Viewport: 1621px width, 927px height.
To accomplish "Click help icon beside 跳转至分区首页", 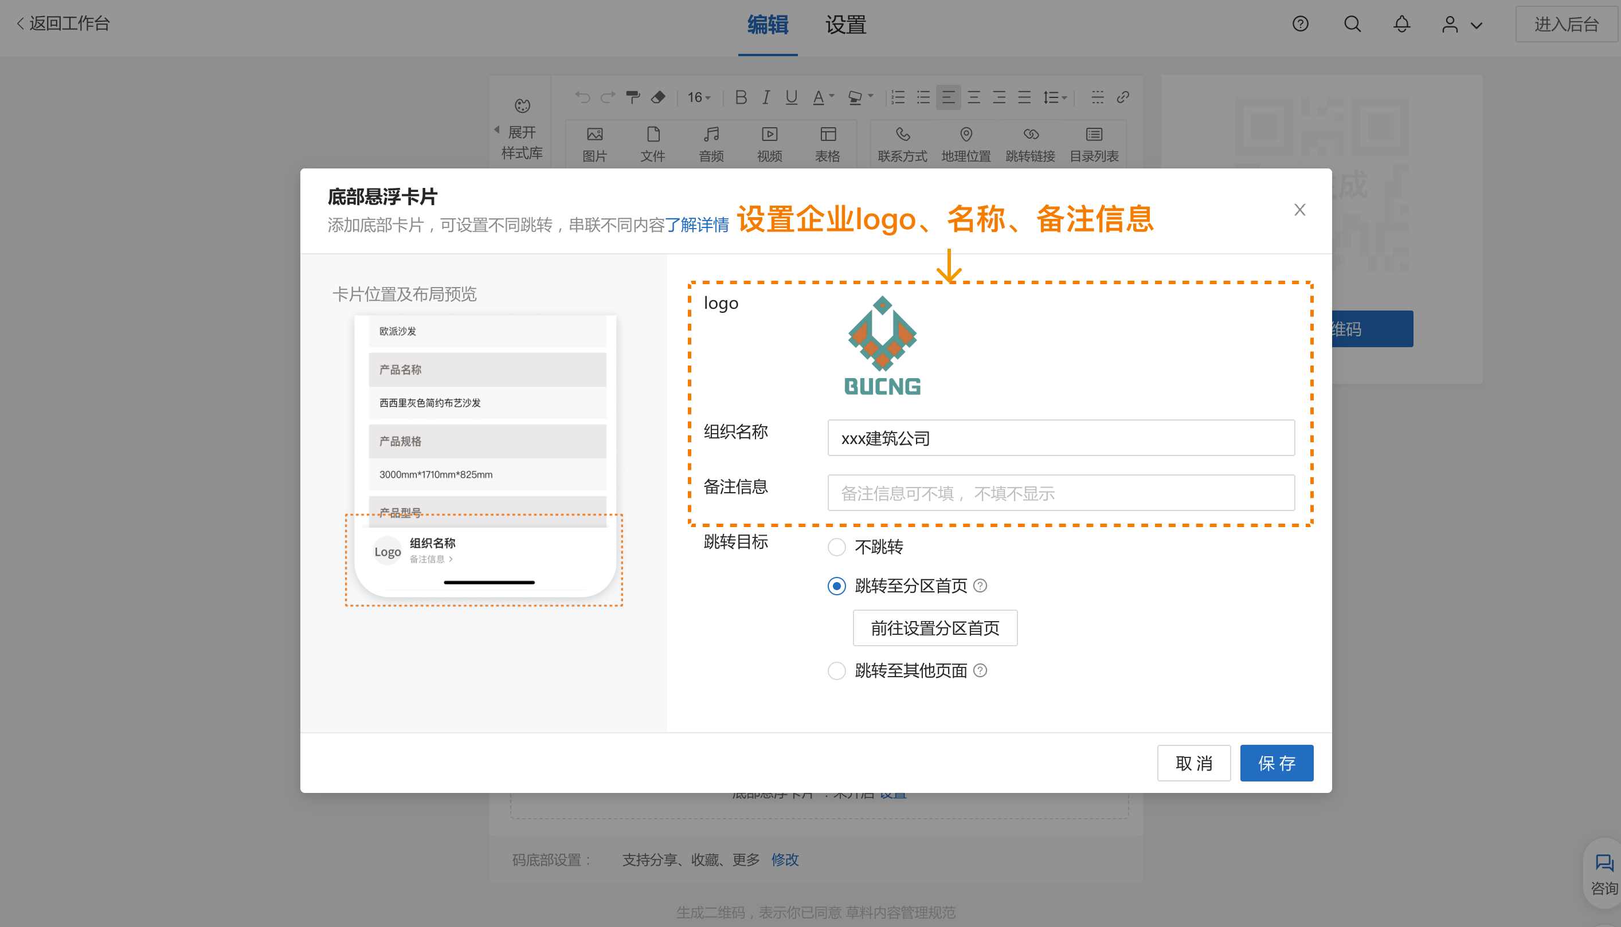I will (x=981, y=585).
